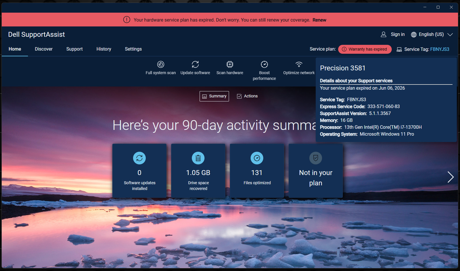Switch to the Discover tab
This screenshot has width=460, height=271.
[x=44, y=49]
